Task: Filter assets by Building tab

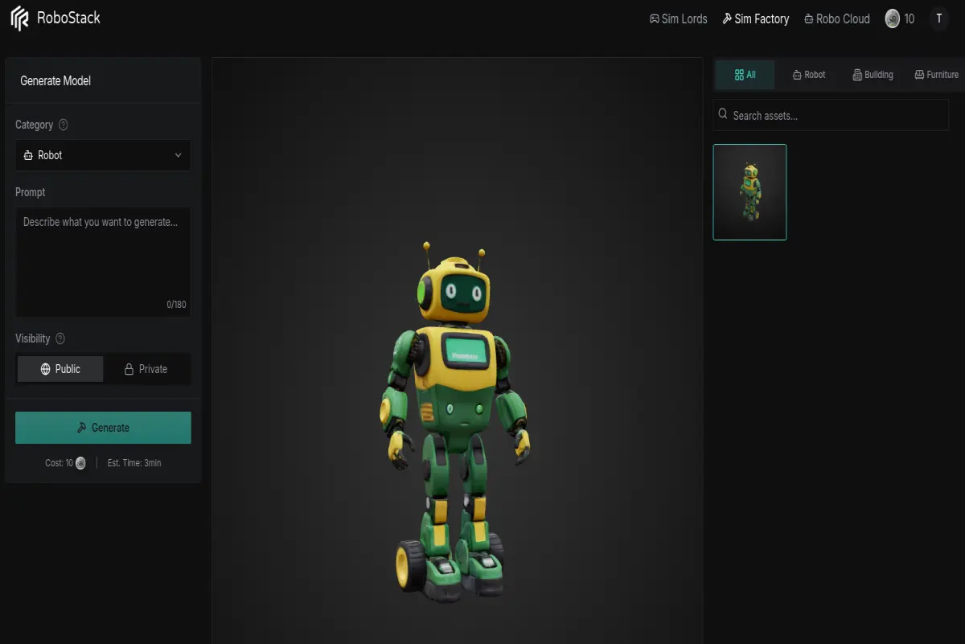Action: click(x=873, y=75)
